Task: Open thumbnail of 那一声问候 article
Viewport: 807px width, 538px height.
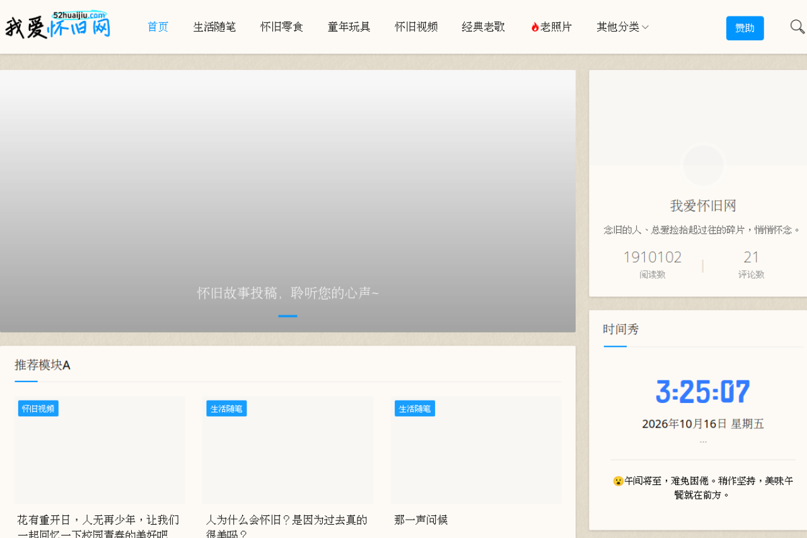Action: [476, 450]
